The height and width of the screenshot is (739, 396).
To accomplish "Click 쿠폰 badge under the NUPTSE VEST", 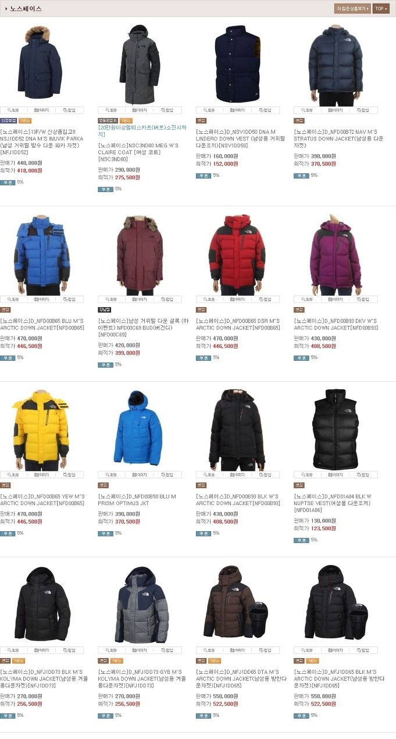I will tap(301, 540).
